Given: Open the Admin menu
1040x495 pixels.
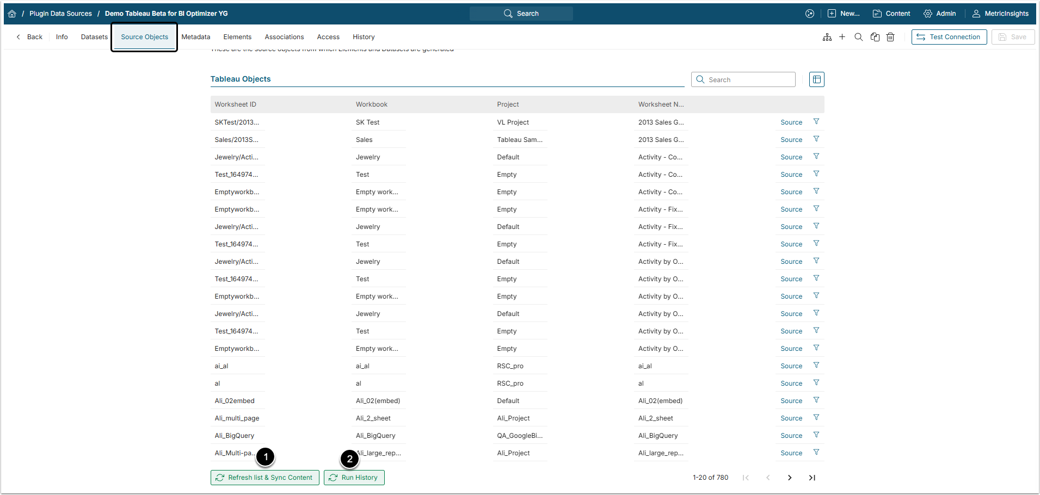Looking at the screenshot, I should click(939, 14).
